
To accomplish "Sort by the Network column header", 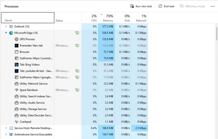I will tap(140, 18).
